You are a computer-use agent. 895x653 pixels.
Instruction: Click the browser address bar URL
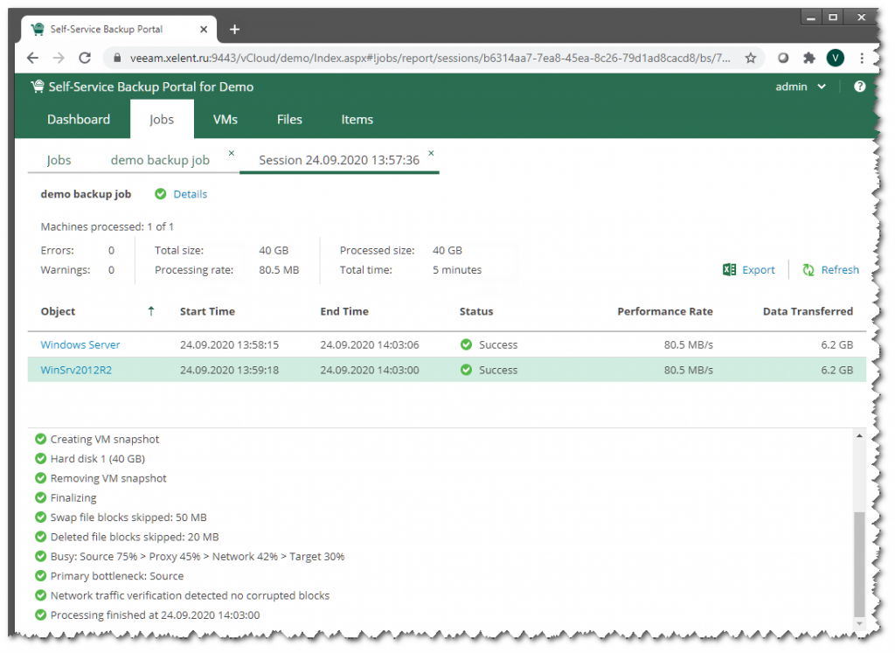click(x=430, y=58)
